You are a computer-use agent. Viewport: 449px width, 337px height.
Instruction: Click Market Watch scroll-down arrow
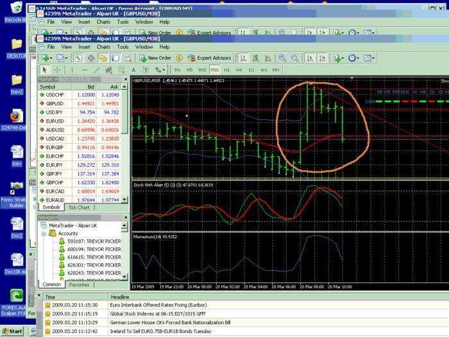[x=124, y=200]
